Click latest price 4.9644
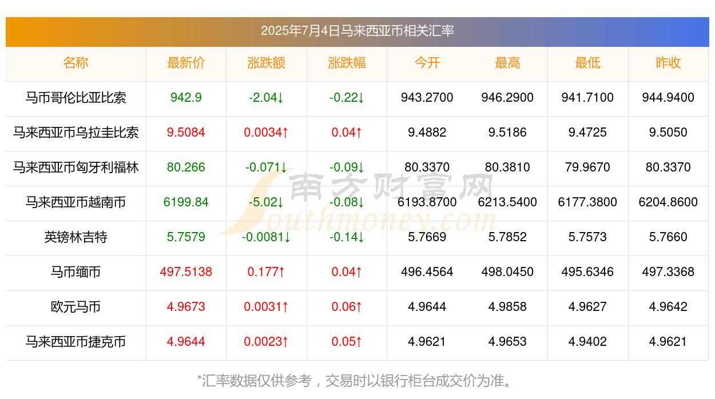This screenshot has width=715, height=399. (x=186, y=342)
